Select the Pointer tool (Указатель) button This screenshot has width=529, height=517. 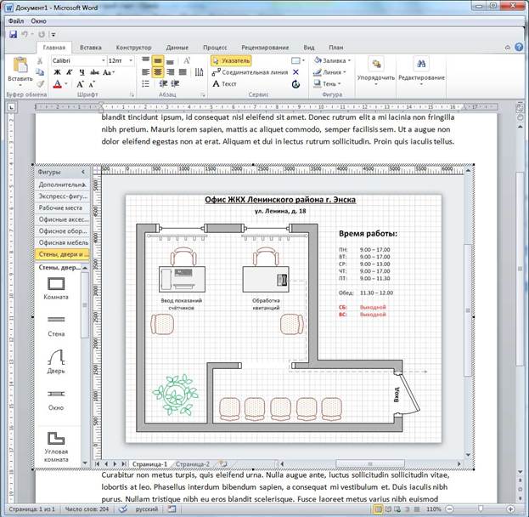coord(231,60)
